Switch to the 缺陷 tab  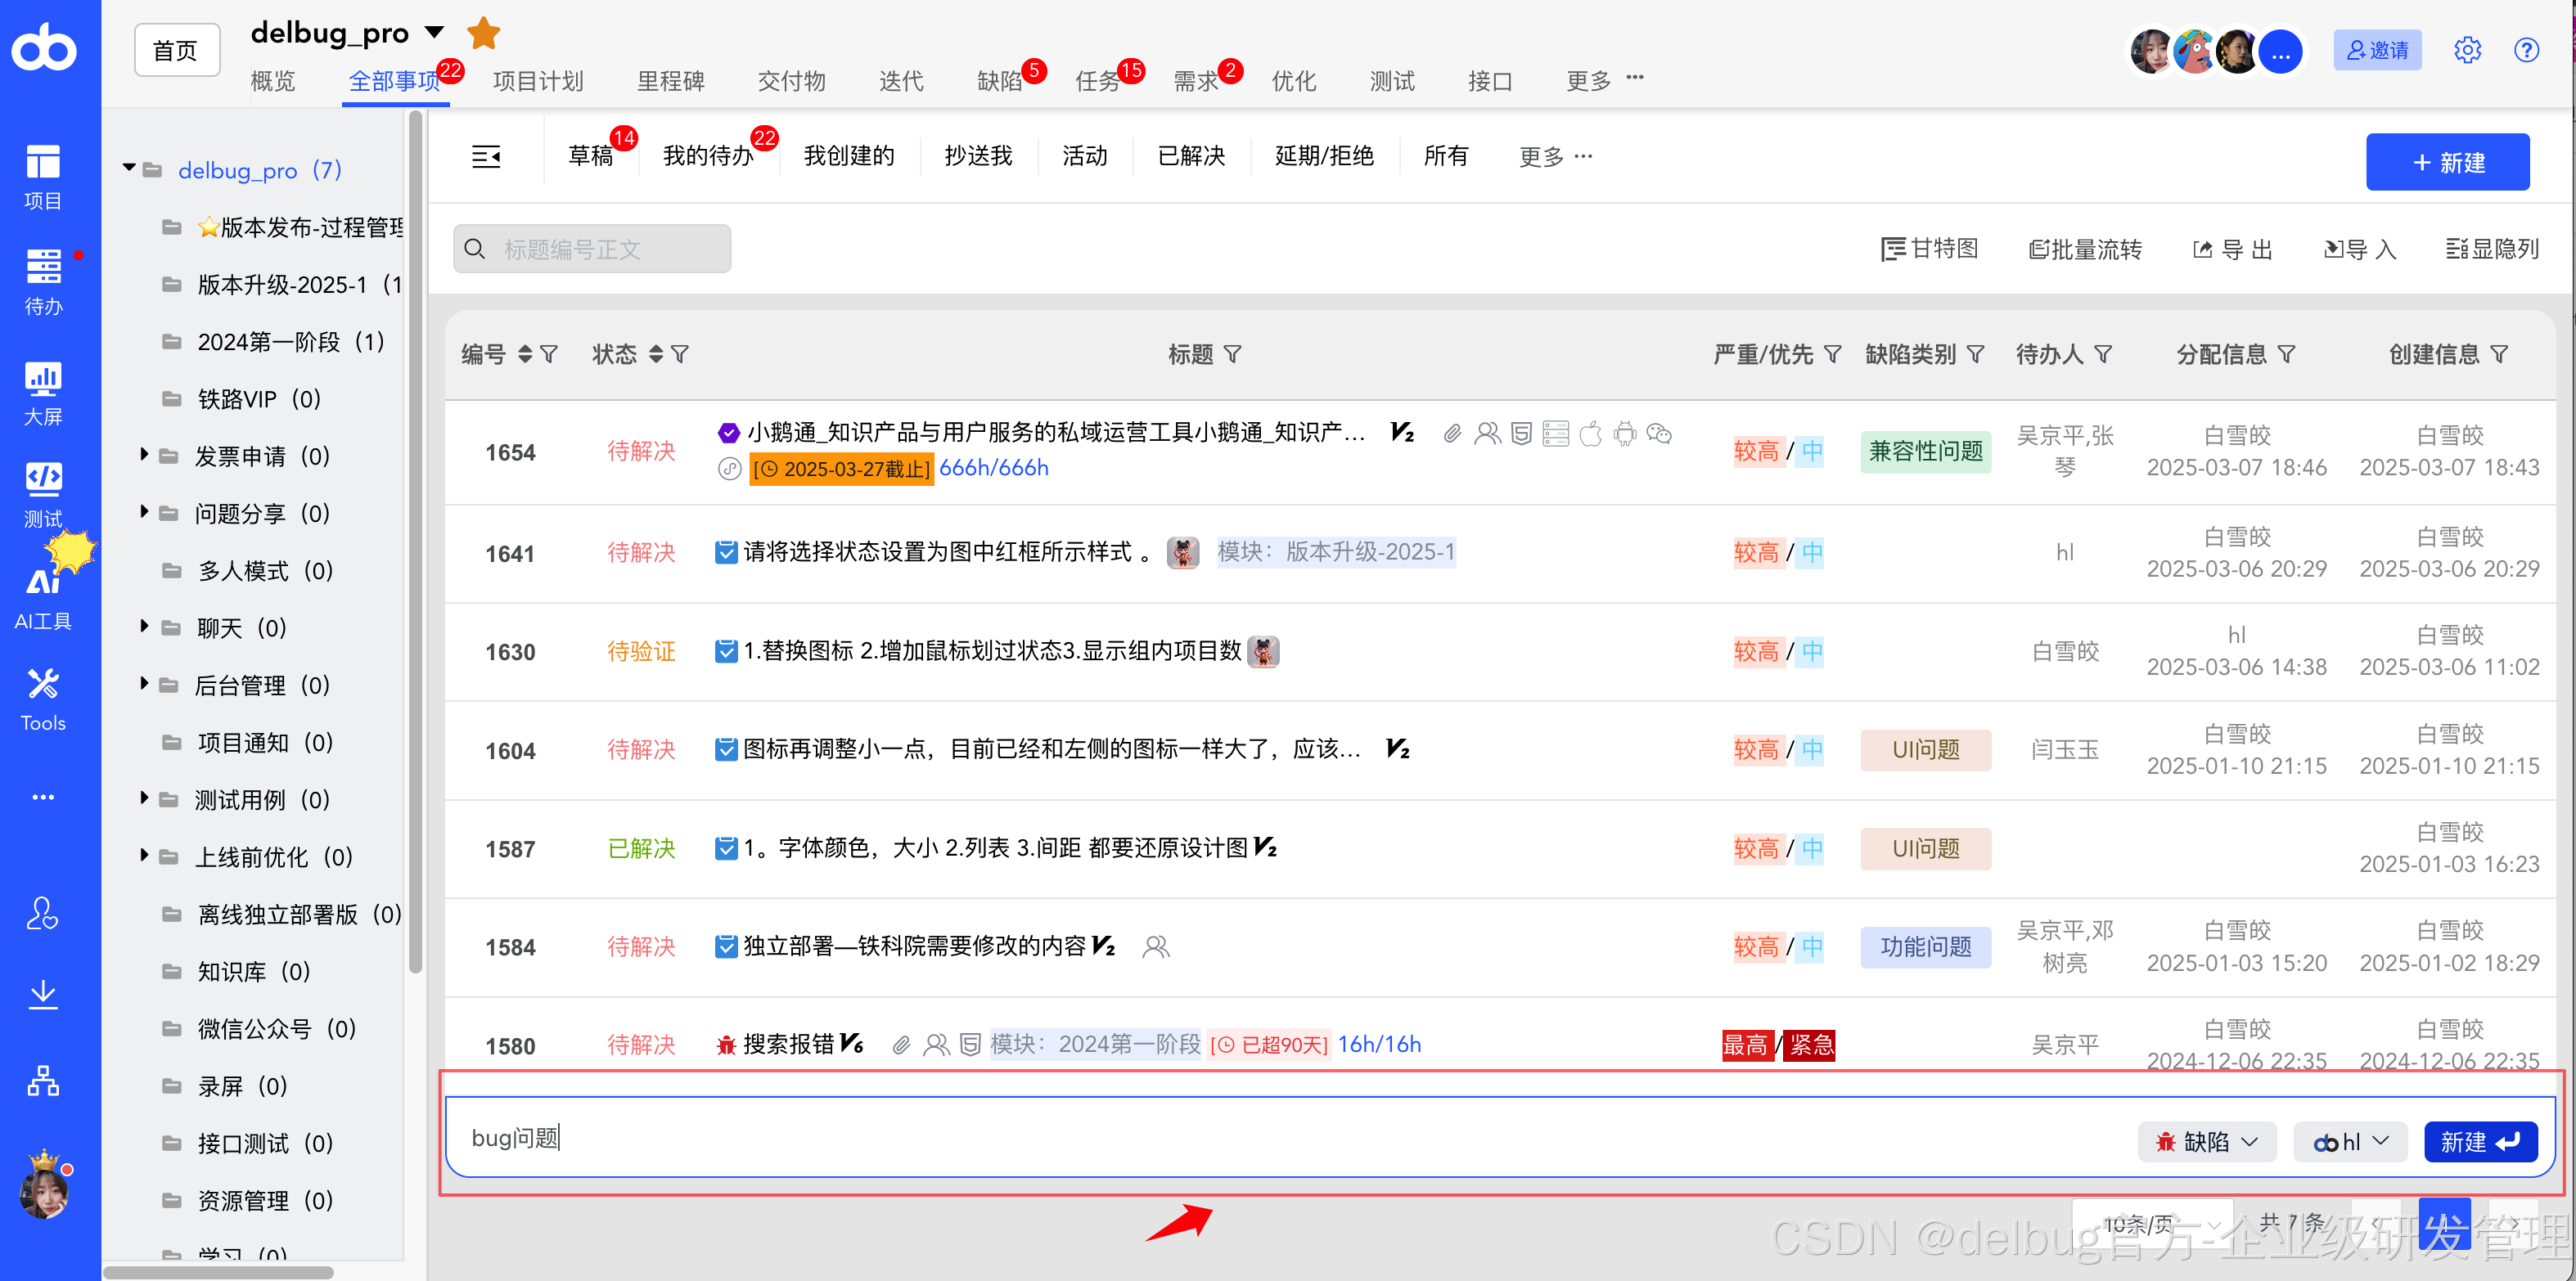click(1001, 80)
